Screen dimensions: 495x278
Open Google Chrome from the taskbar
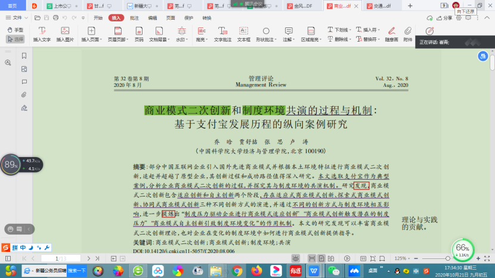point(237,271)
